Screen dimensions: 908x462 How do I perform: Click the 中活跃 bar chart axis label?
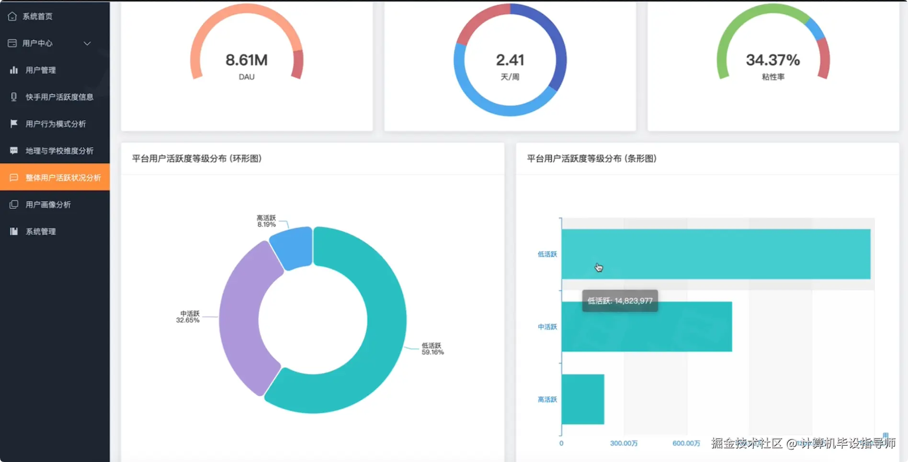[547, 327]
